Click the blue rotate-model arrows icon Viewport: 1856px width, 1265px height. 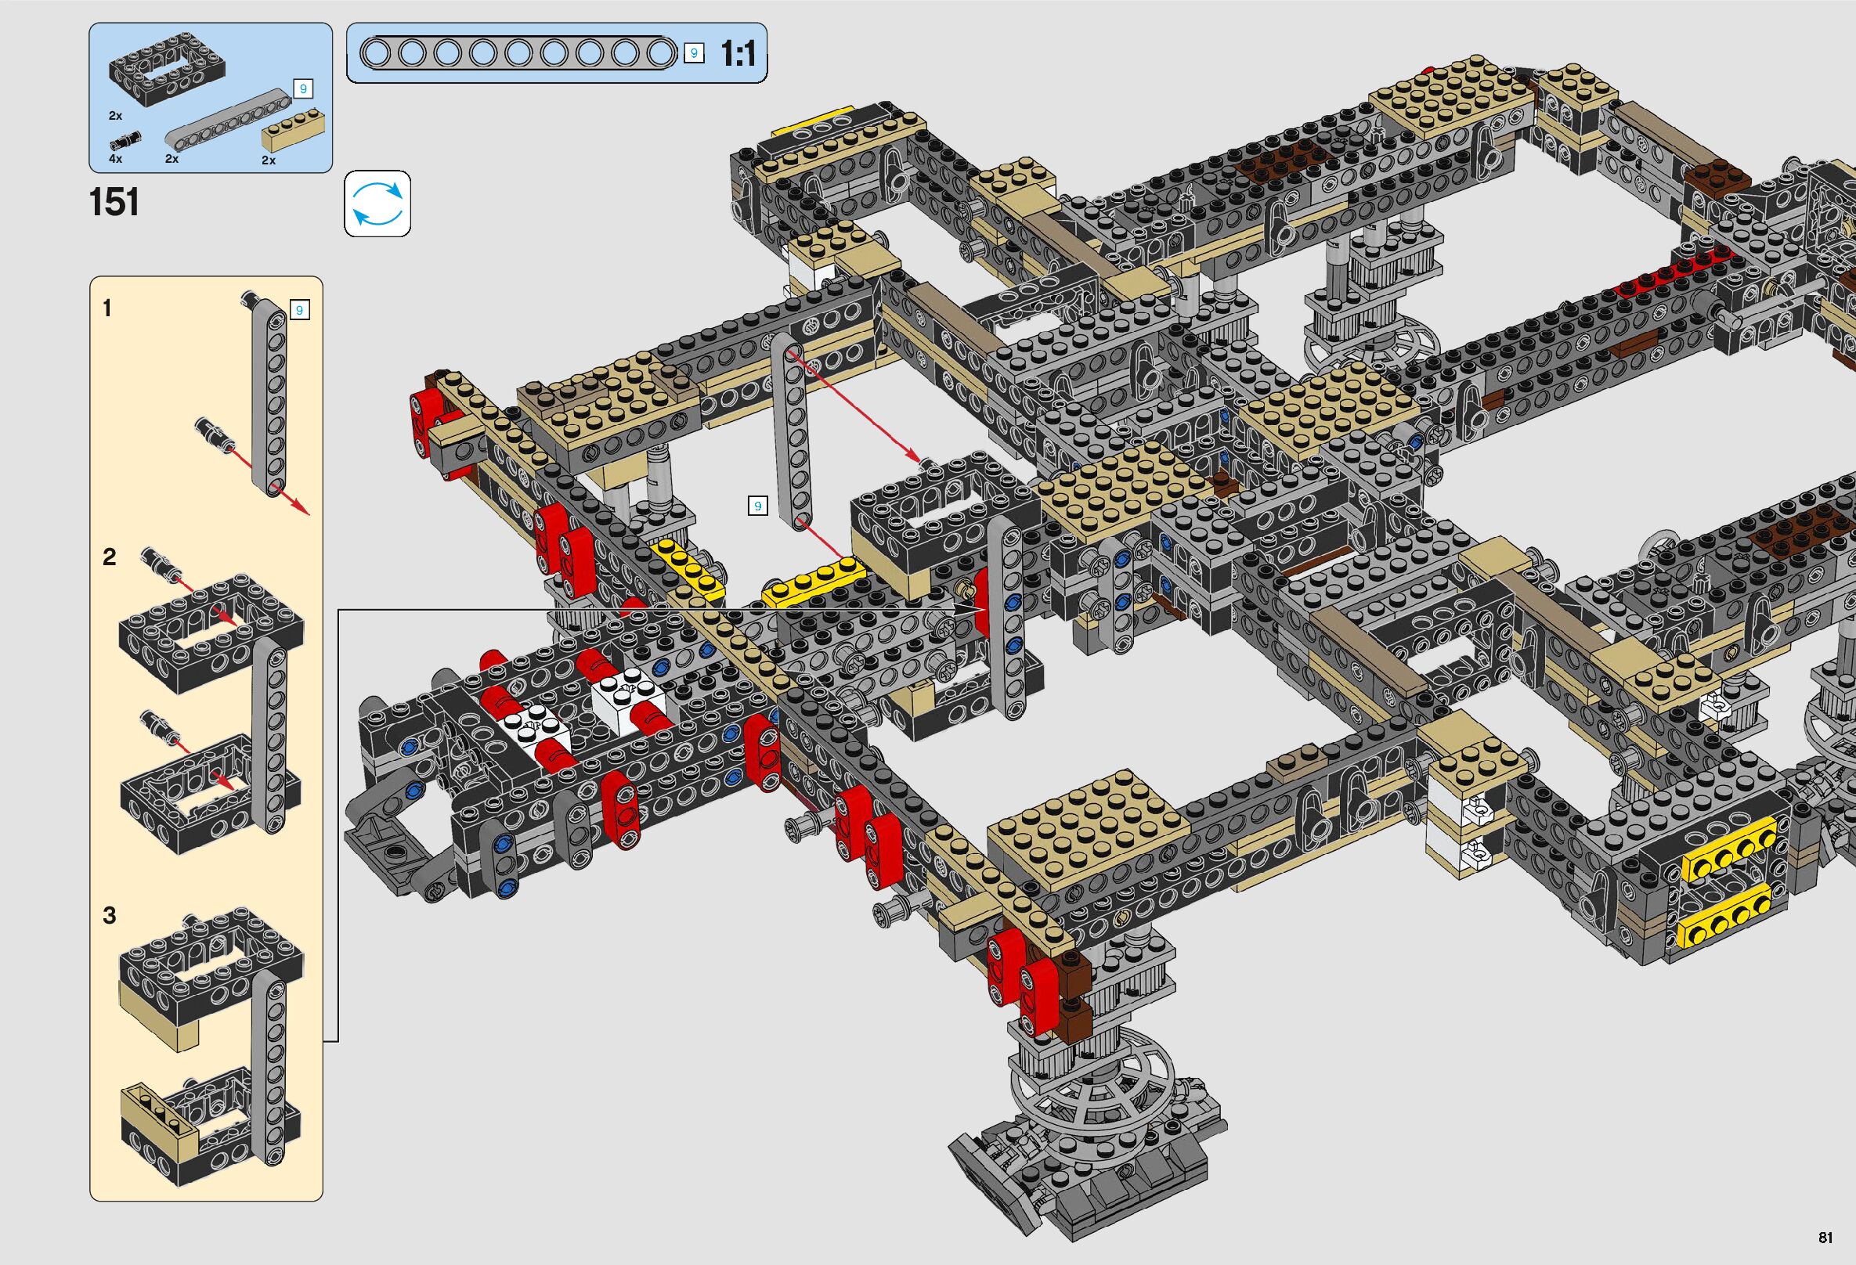pyautogui.click(x=377, y=204)
